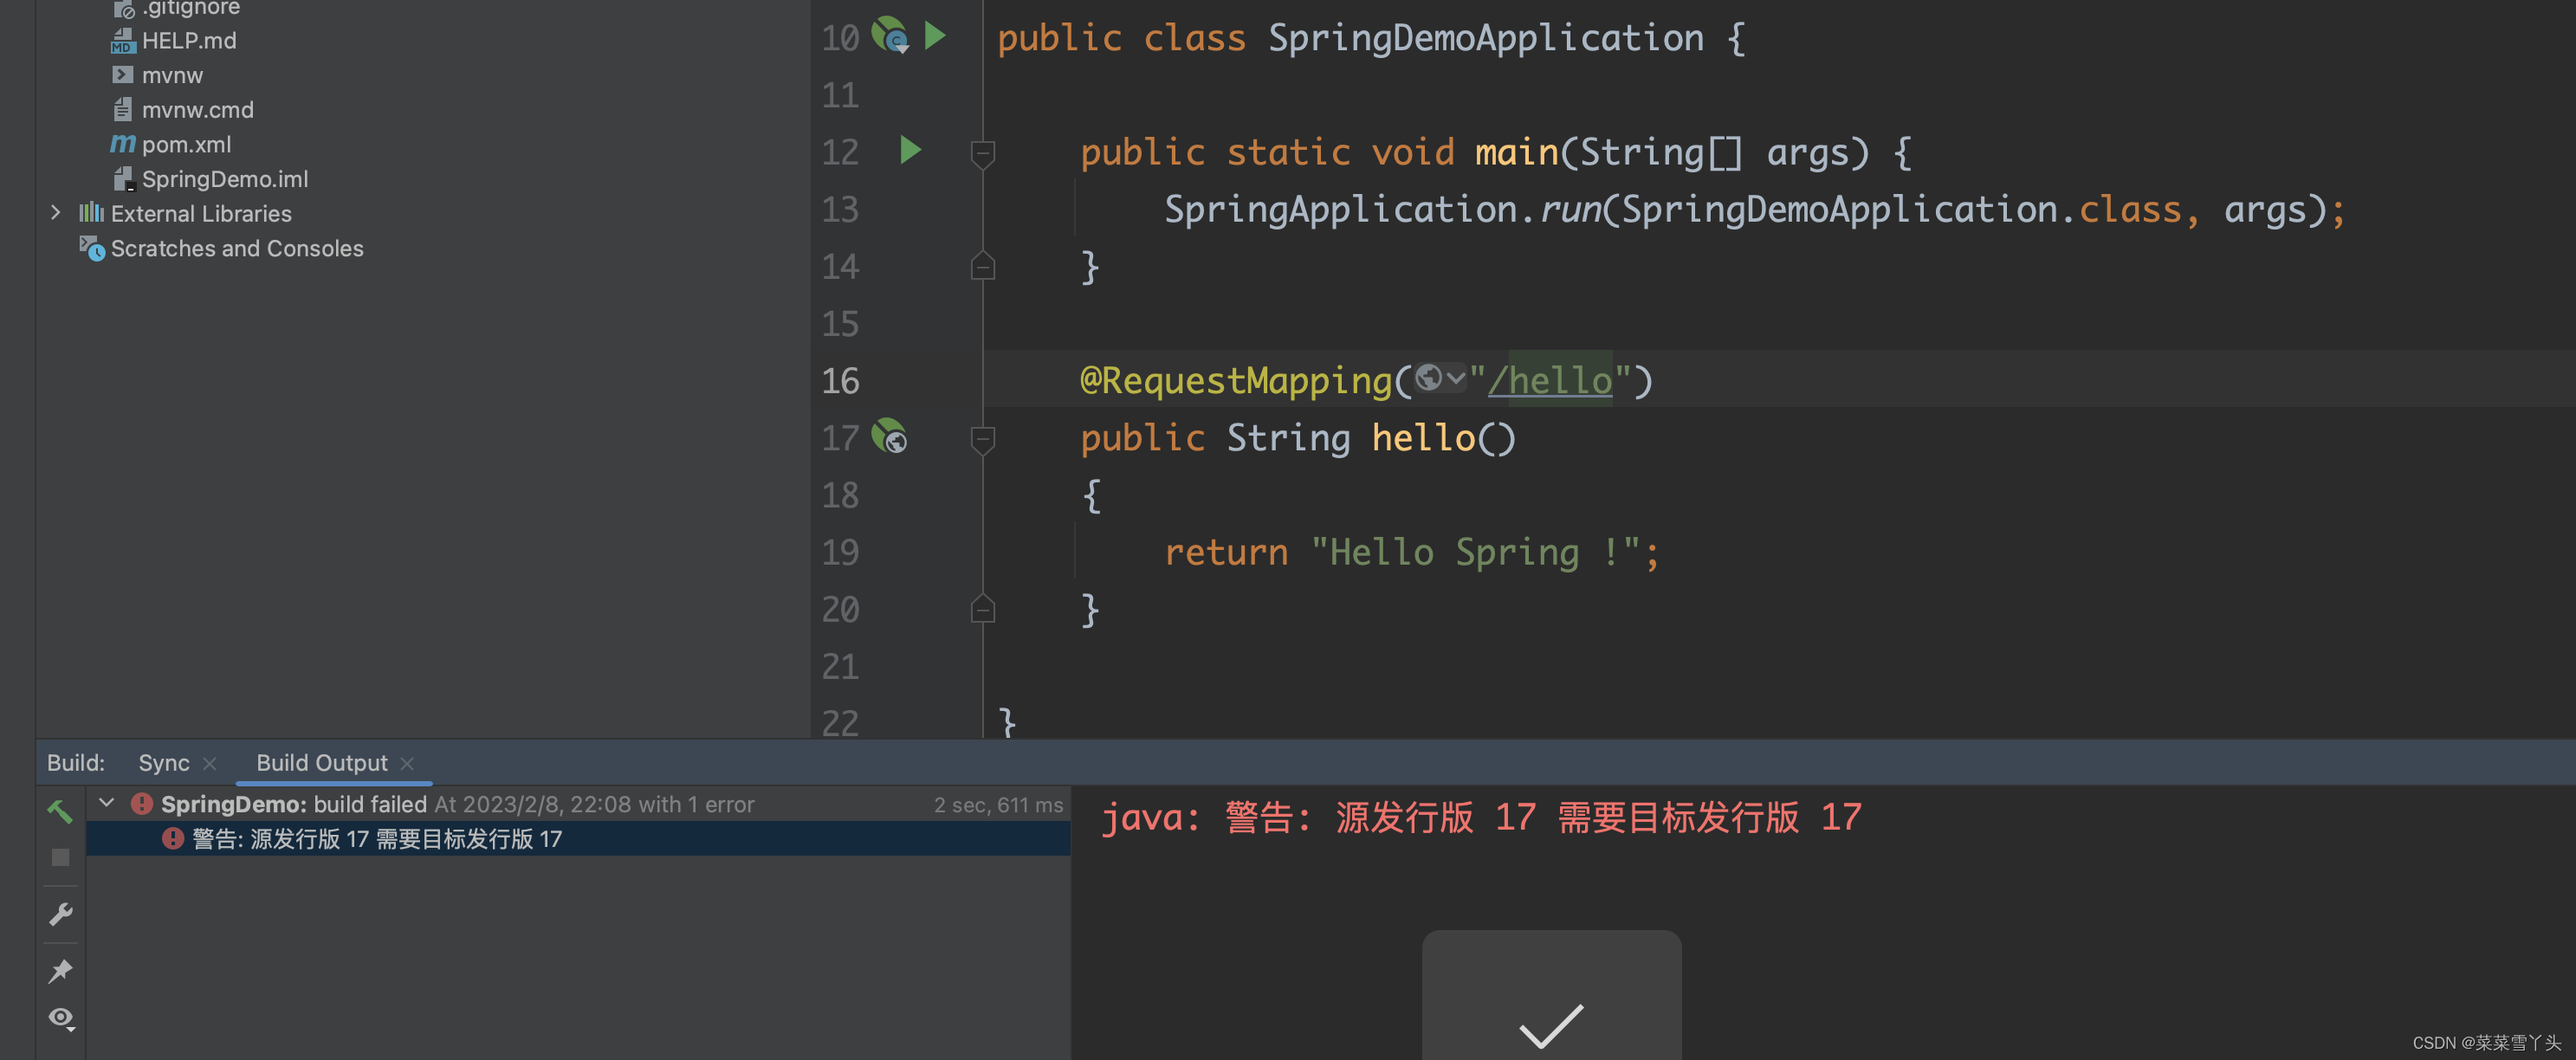Collapse the main method fold marker at line 12
2576x1060 pixels.
(983, 153)
